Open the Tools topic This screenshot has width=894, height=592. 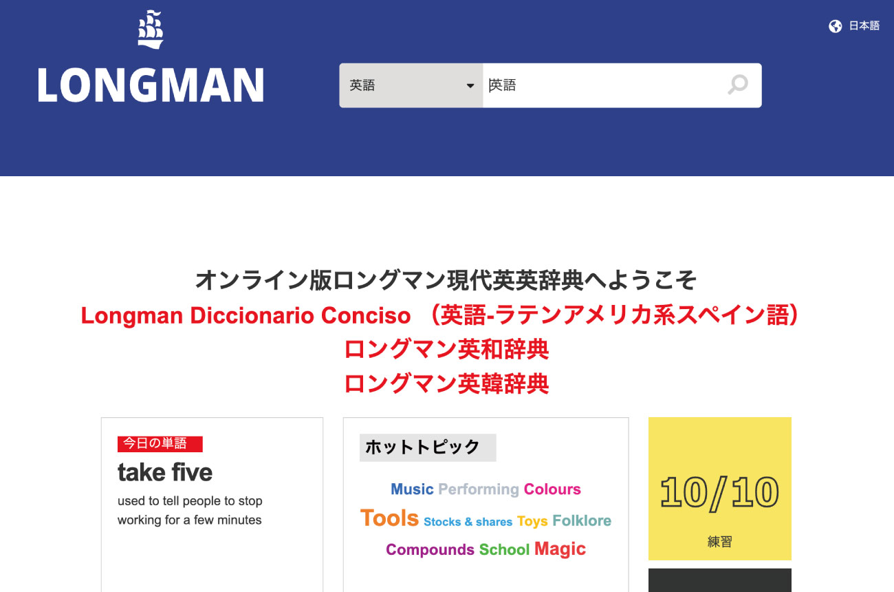click(389, 518)
